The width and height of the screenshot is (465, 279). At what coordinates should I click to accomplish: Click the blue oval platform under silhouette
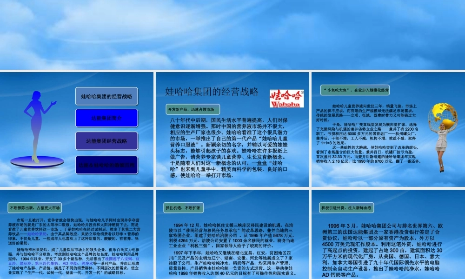click(x=37, y=162)
